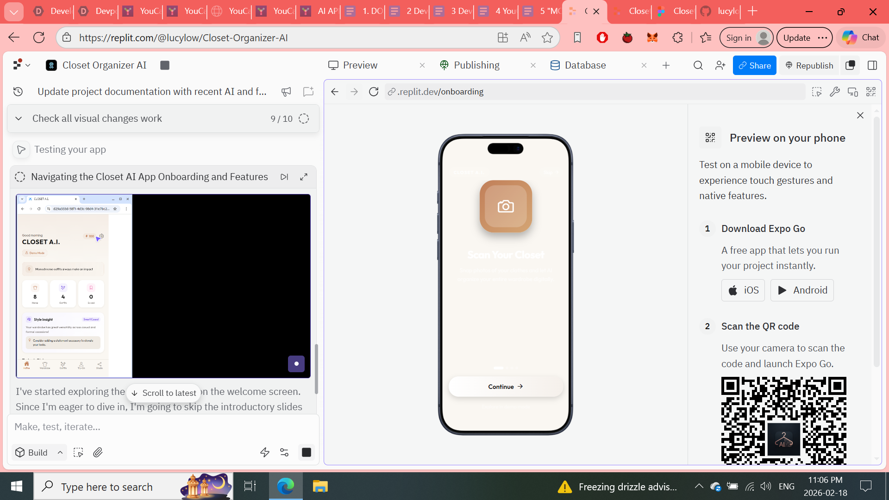
Task: Switch to the Database tab
Action: 585,65
